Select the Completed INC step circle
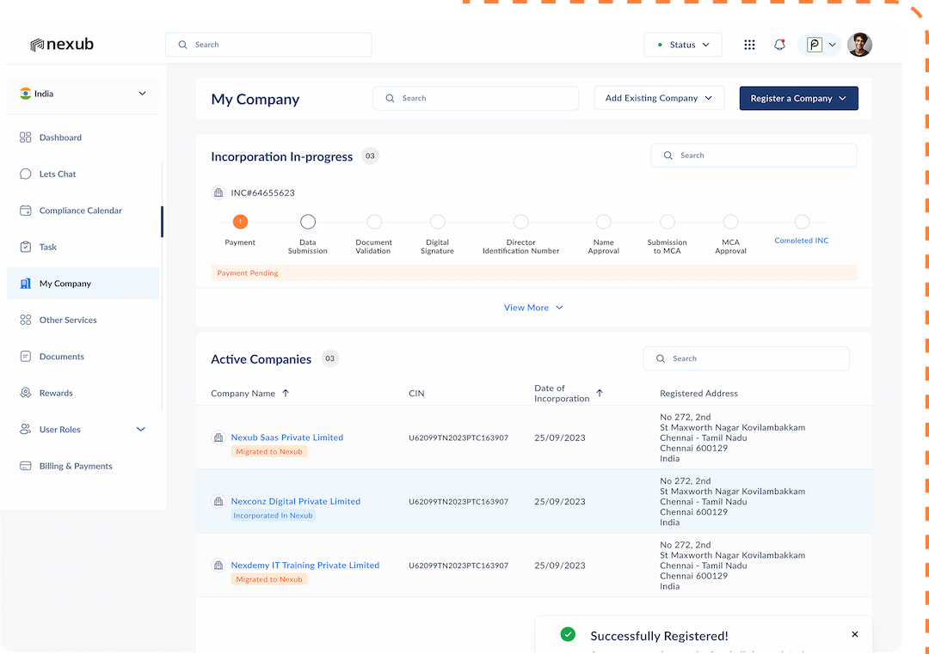Screen dimensions: 929x654 click(802, 222)
